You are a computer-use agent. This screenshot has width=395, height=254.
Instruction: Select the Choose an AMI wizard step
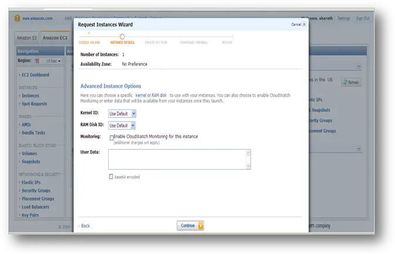click(89, 42)
